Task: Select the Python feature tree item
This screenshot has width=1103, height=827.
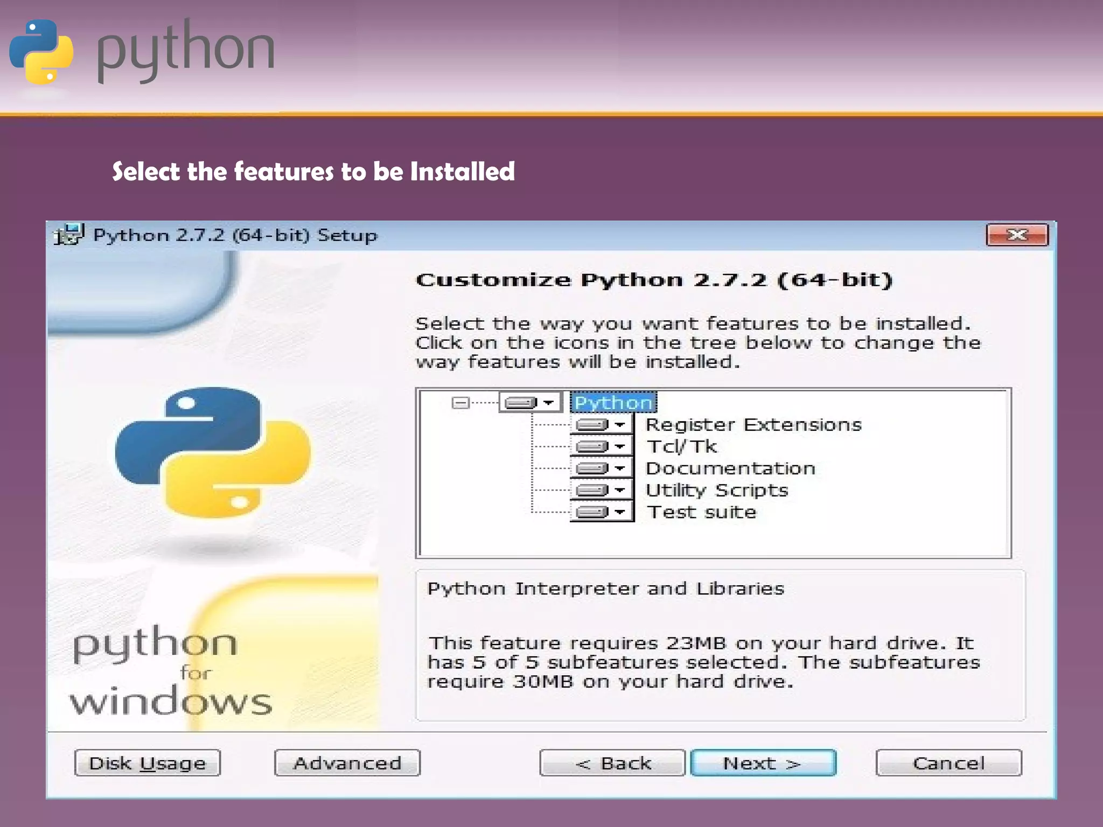Action: [x=613, y=402]
